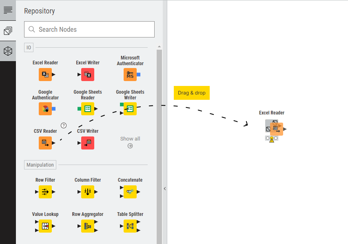Click the help question mark near CSV Reader

pyautogui.click(x=64, y=125)
